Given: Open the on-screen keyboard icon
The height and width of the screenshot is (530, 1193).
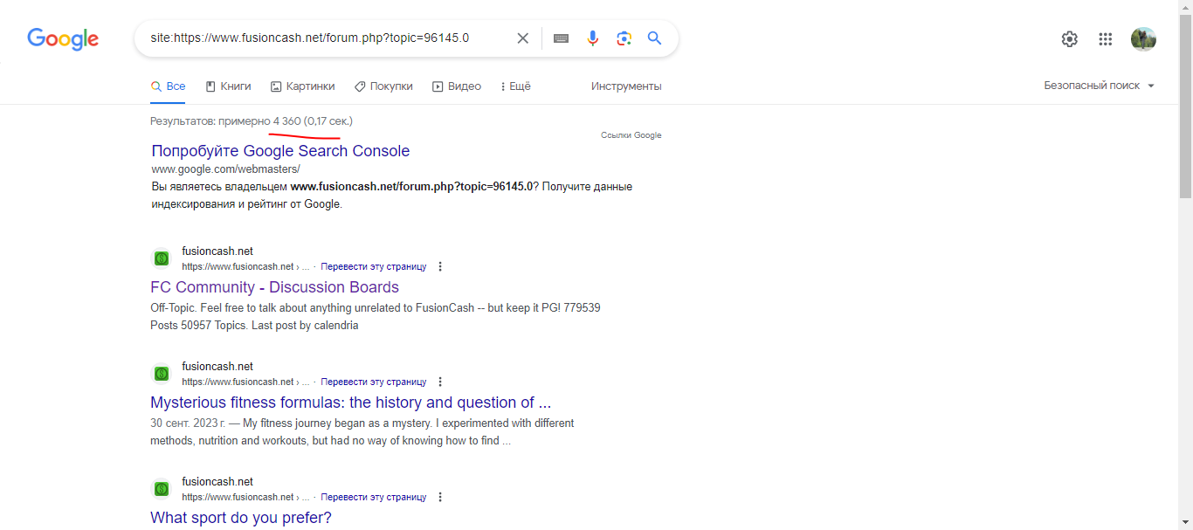Looking at the screenshot, I should 562,38.
